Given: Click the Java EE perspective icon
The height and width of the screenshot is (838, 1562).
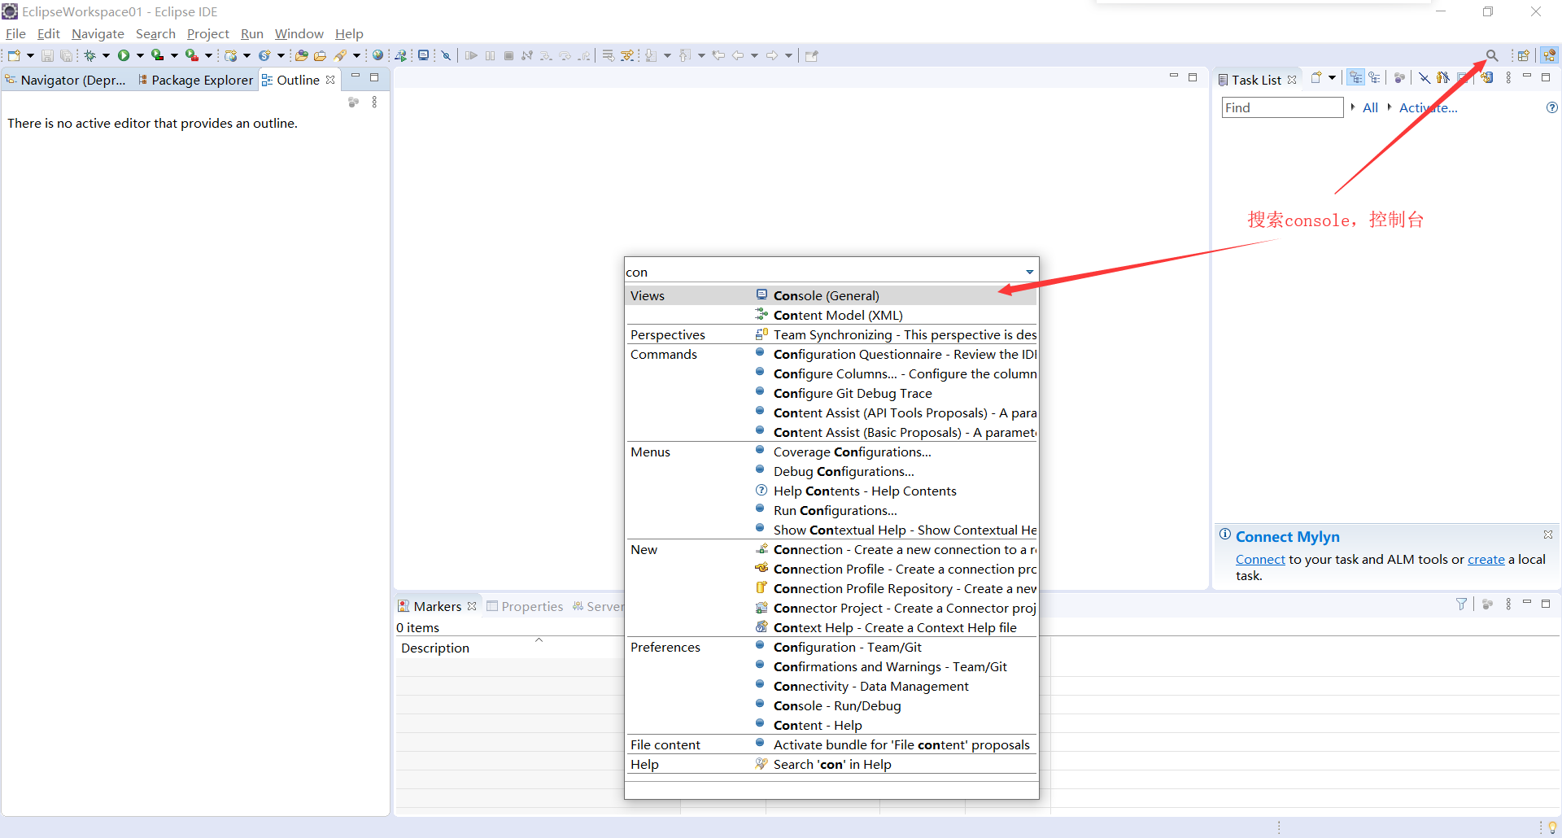Looking at the screenshot, I should click(1549, 55).
